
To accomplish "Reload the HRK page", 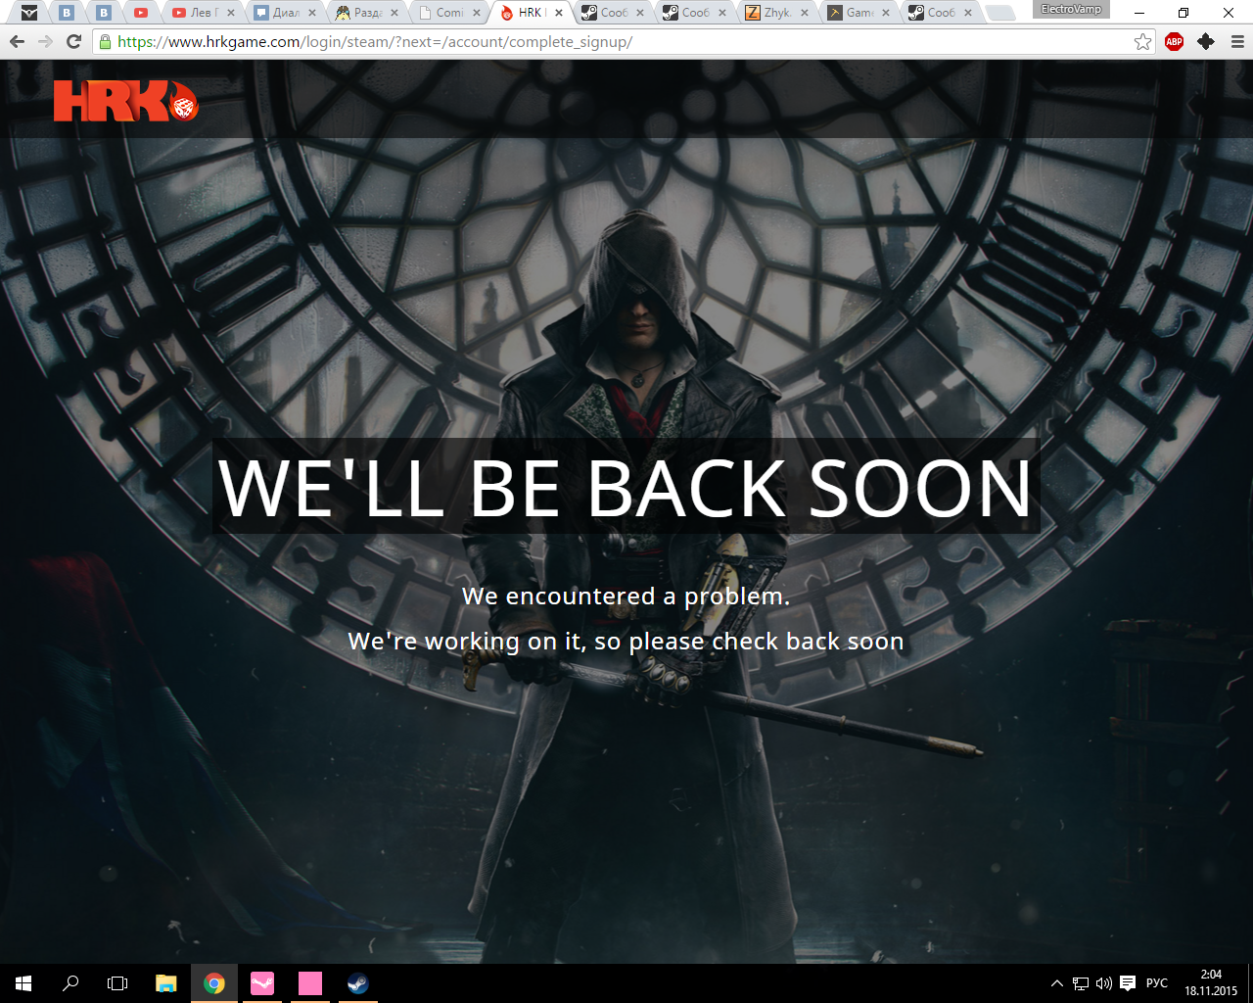I will pyautogui.click(x=73, y=41).
